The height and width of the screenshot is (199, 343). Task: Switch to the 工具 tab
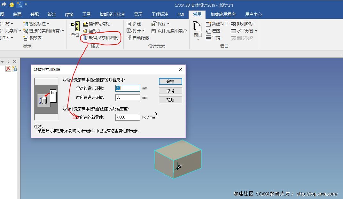[86, 14]
